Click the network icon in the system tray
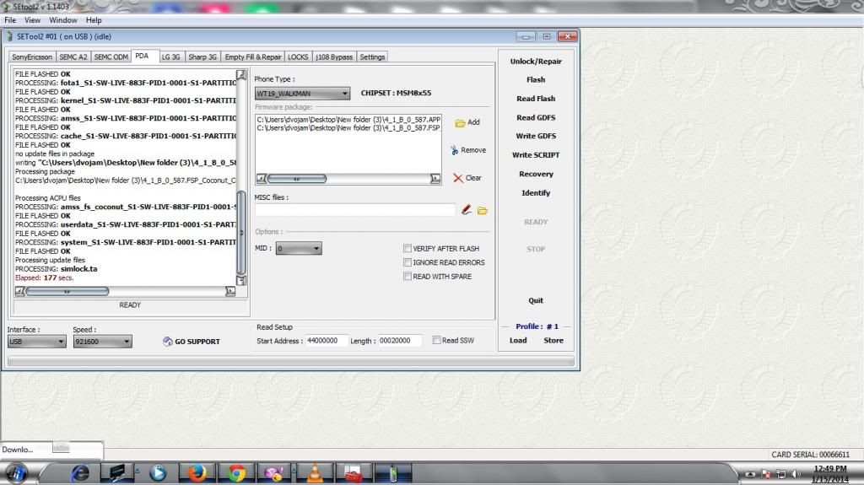Image resolution: width=864 pixels, height=485 pixels. tap(780, 474)
